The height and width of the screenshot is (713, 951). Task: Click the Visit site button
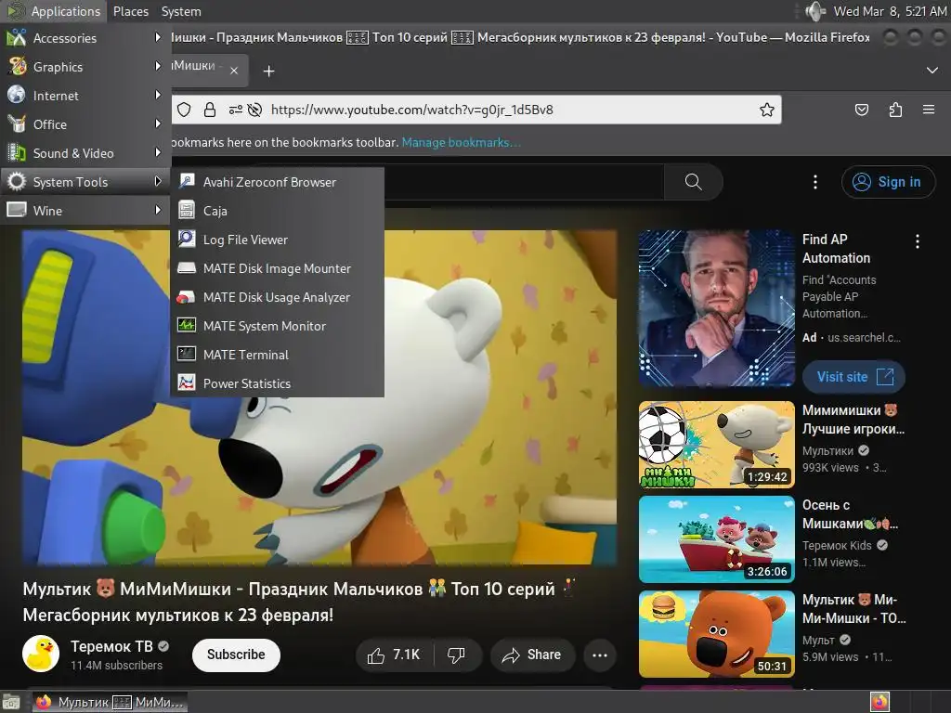coord(854,377)
